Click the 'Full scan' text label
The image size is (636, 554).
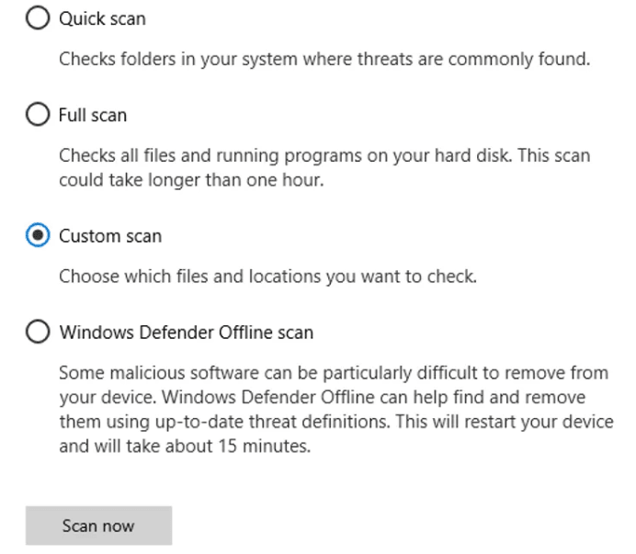93,115
